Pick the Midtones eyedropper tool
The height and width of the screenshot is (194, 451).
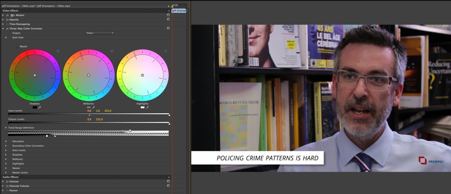[x=93, y=107]
